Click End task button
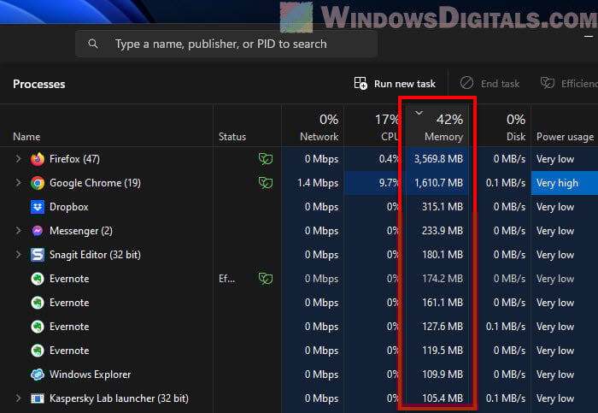This screenshot has height=413, width=598. (x=490, y=83)
